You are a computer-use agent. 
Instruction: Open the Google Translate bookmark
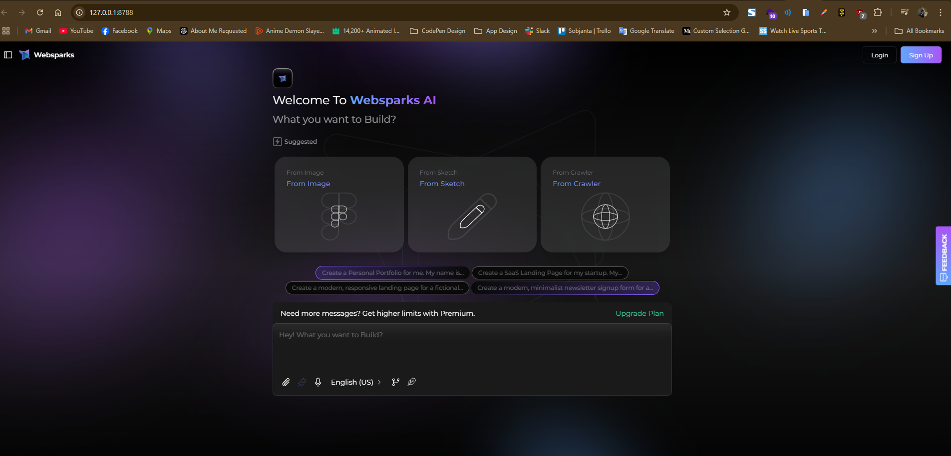(x=646, y=31)
